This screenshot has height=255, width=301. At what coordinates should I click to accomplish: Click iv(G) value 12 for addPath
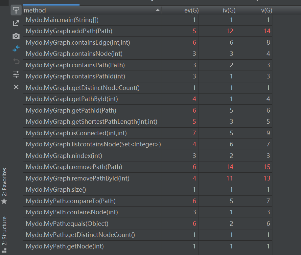click(230, 31)
